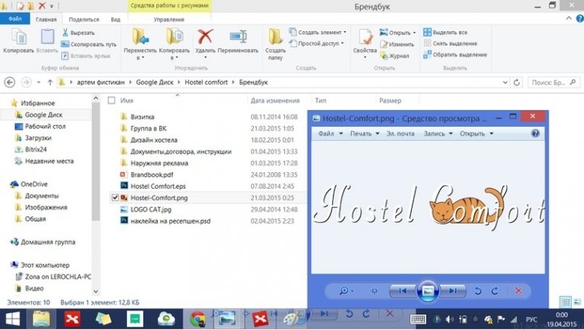Screen dimensions: 584x330
Task: Click the Rename (Переименовать) ribbon icon
Action: [x=237, y=38]
